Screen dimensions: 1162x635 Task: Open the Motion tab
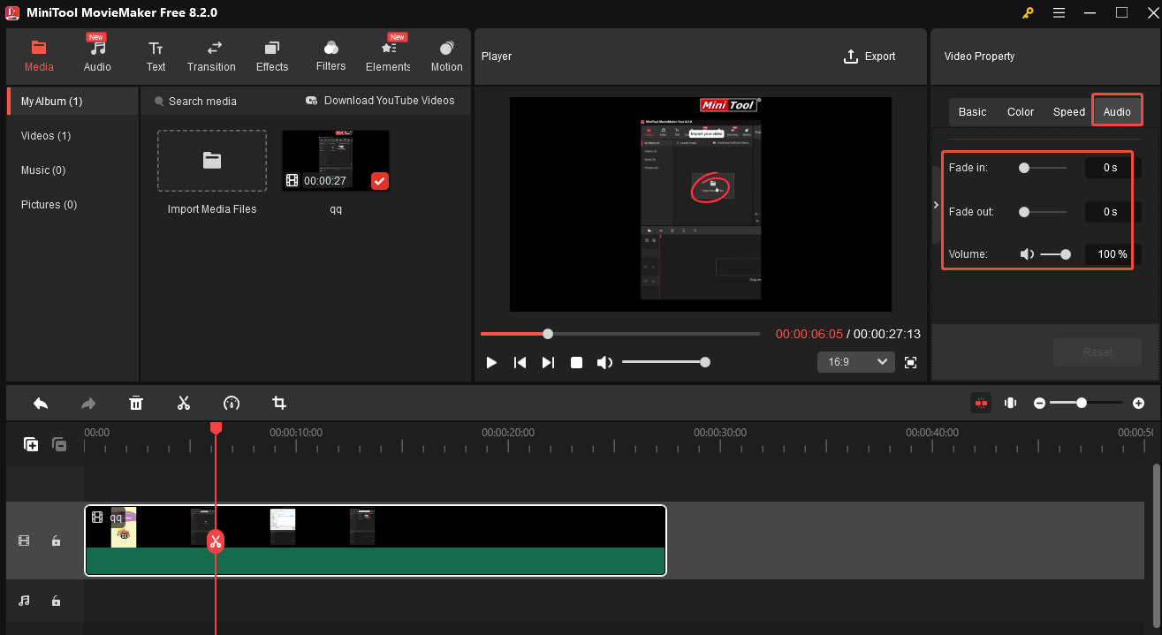point(446,56)
